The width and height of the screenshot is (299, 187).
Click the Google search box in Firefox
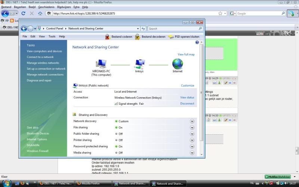tap(259, 13)
